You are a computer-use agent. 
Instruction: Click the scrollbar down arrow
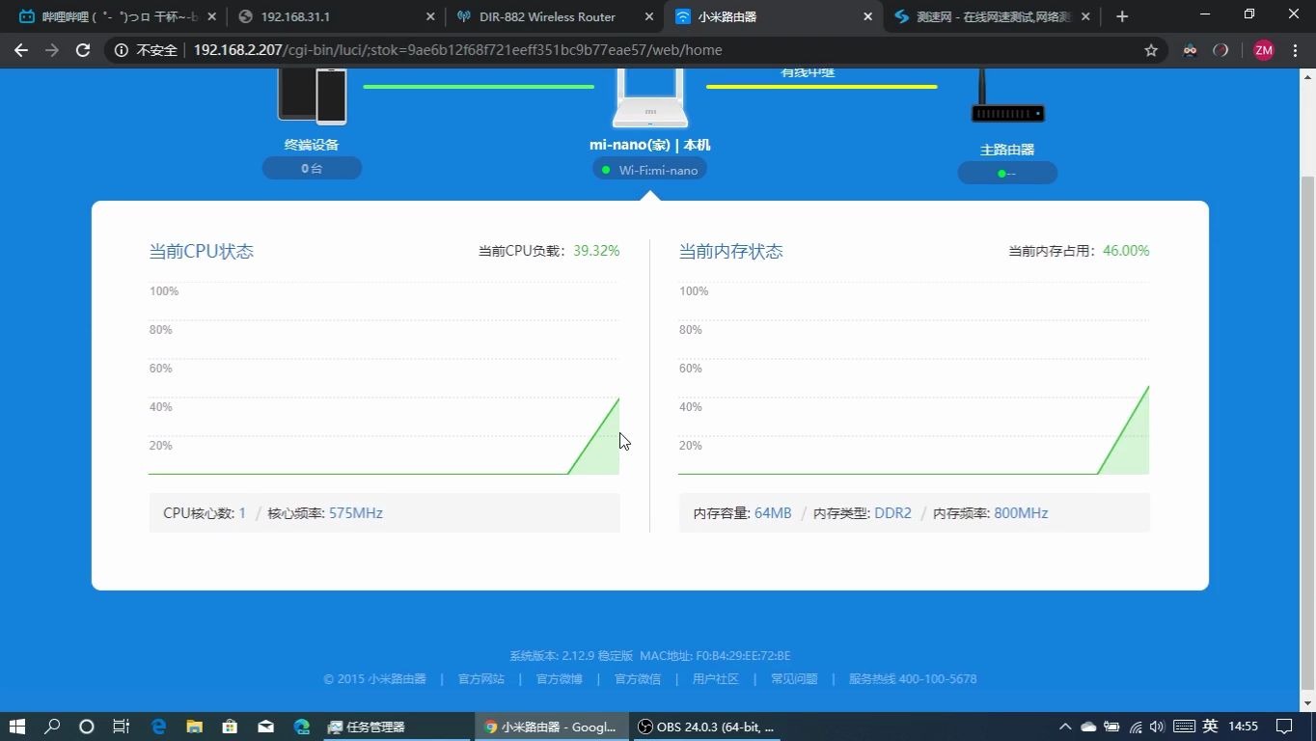[x=1308, y=704]
